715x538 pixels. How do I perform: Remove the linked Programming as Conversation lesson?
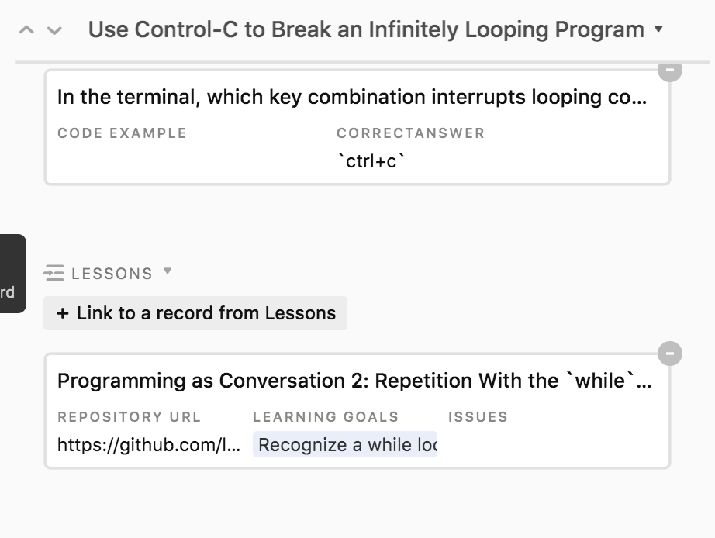coord(670,354)
